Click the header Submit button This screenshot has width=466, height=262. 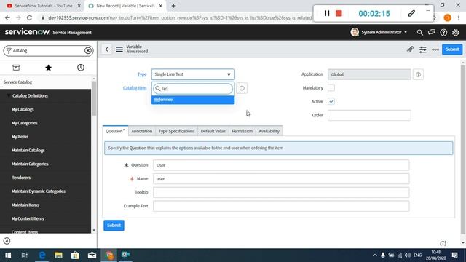pyautogui.click(x=452, y=49)
